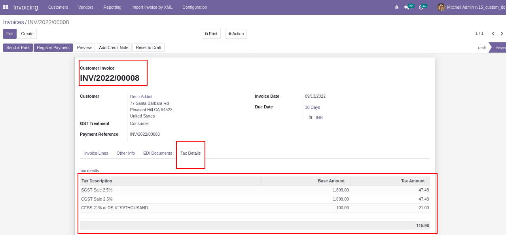Select the CESS 21% or RS.4170/THOUSAND row
This screenshot has height=235, width=506.
(x=255, y=208)
